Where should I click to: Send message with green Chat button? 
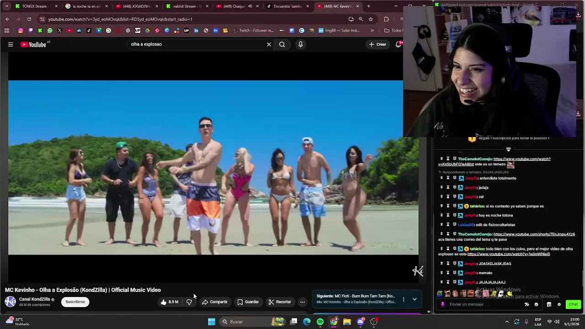pos(573,304)
